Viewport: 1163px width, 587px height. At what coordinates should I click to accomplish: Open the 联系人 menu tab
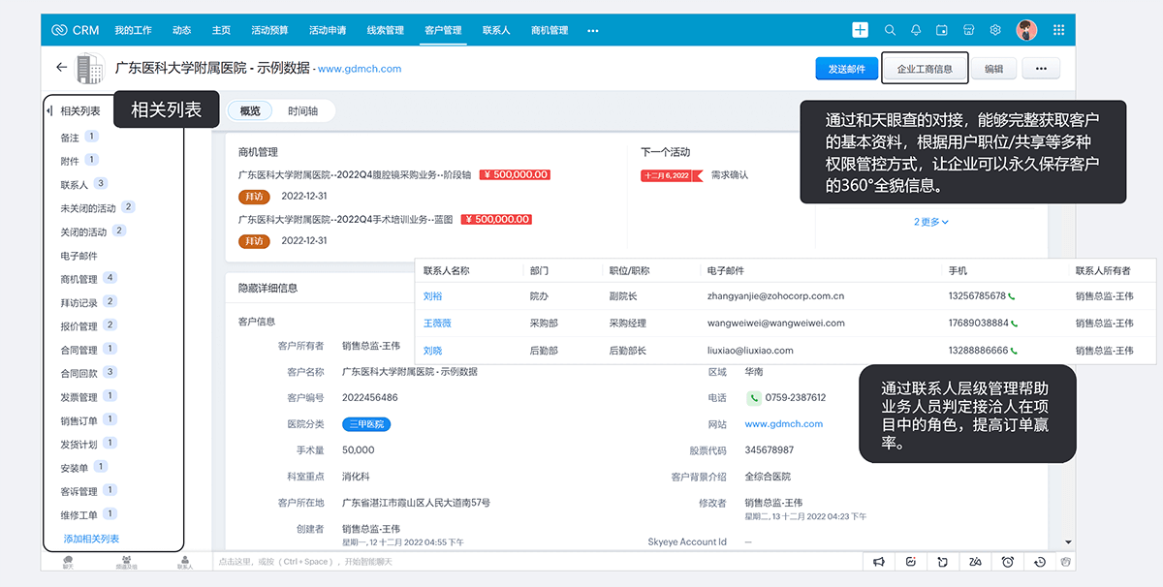(x=496, y=30)
